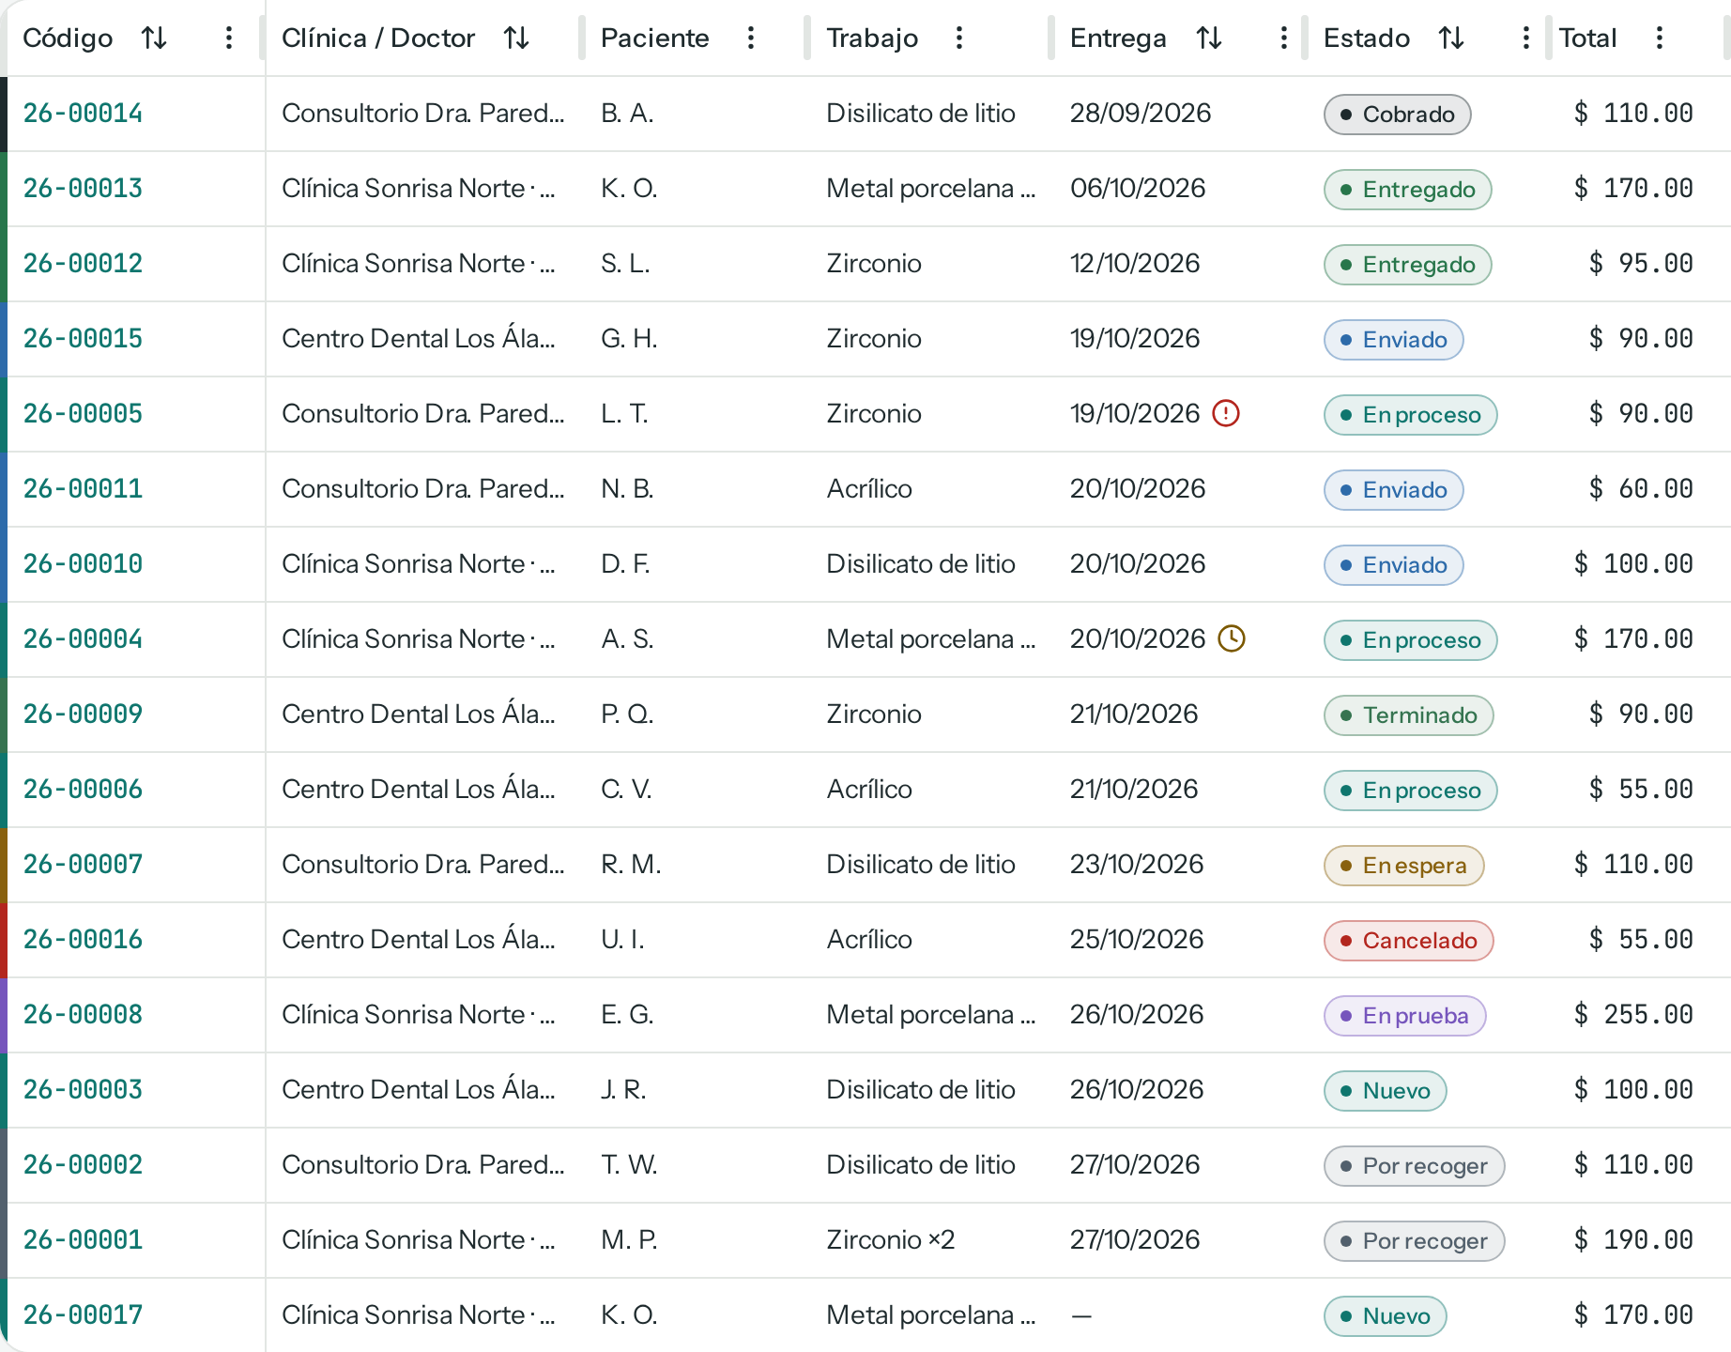Image resolution: width=1731 pixels, height=1352 pixels.
Task: Sort by Código column arrows icon
Action: (x=154, y=38)
